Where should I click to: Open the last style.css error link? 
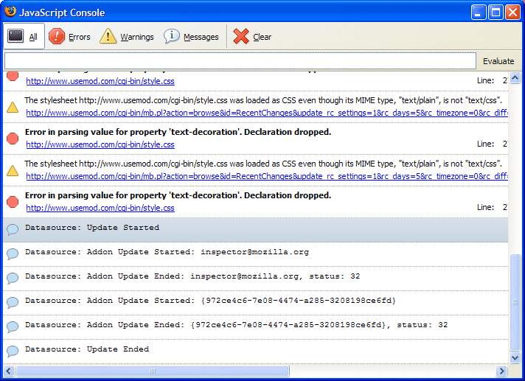[x=100, y=208]
